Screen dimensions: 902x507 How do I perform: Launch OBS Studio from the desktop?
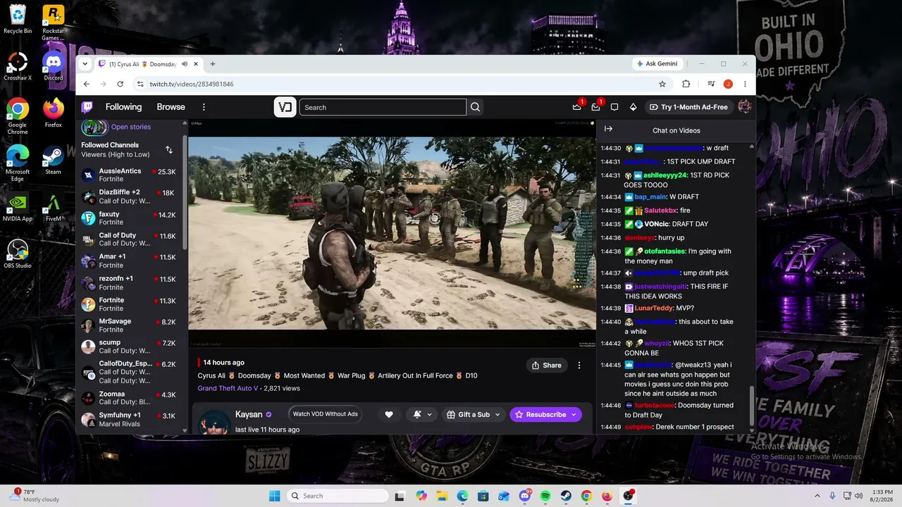point(18,254)
